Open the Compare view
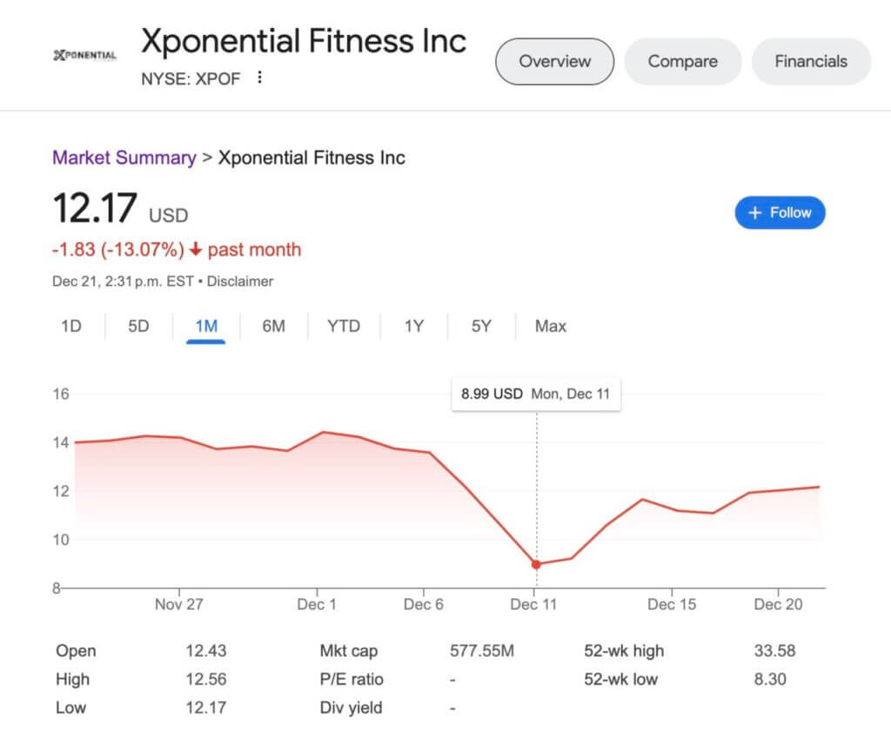Screen dimensions: 891x737 pyautogui.click(x=682, y=61)
